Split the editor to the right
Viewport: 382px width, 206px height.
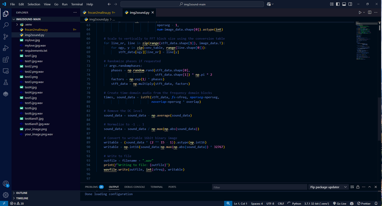click(370, 13)
